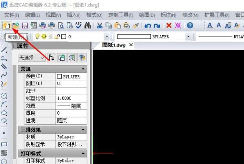Open the 视图(V) menu

pyautogui.click(x=53, y=15)
